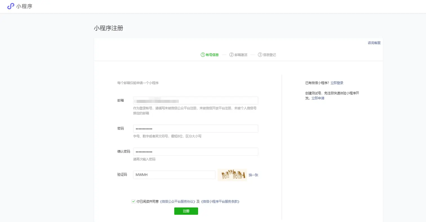
Task: Click the captcha image showing MWMH
Action: 232,175
